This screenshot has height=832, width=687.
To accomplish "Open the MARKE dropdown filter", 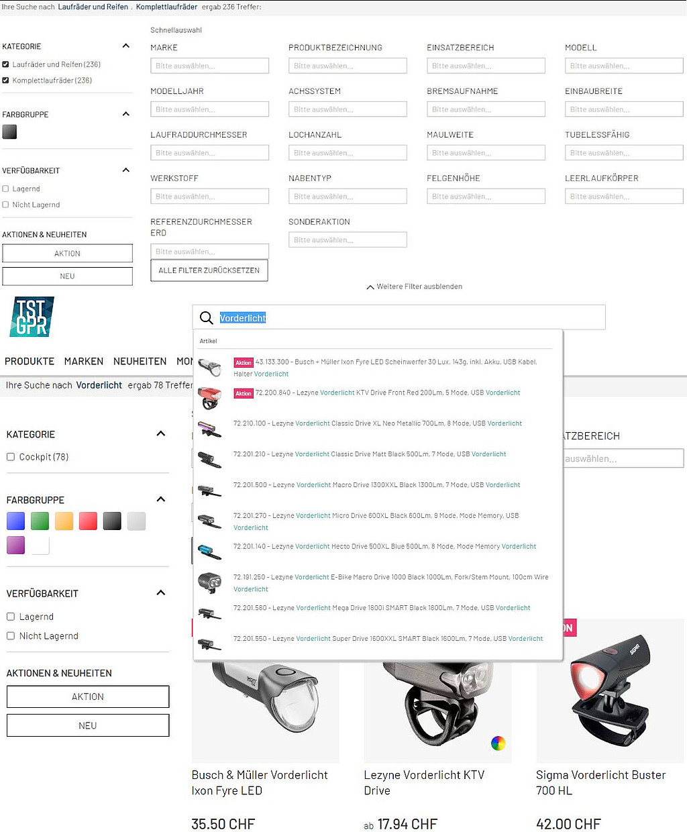I will coord(209,66).
